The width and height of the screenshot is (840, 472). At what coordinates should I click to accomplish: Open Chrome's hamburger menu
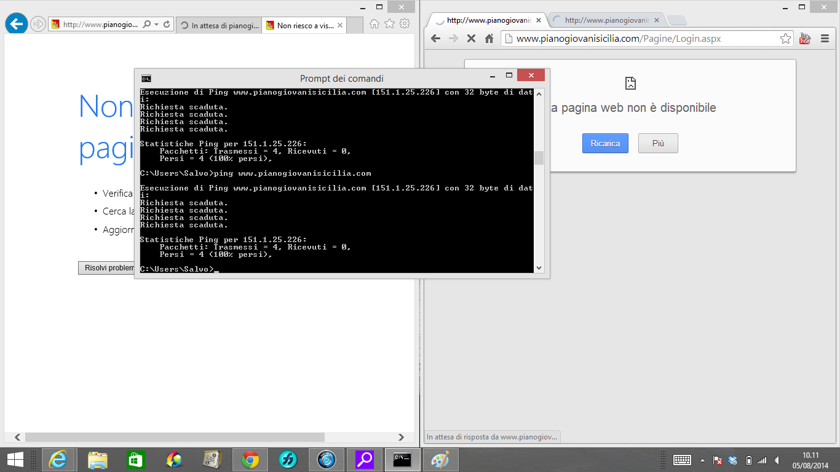tap(825, 39)
